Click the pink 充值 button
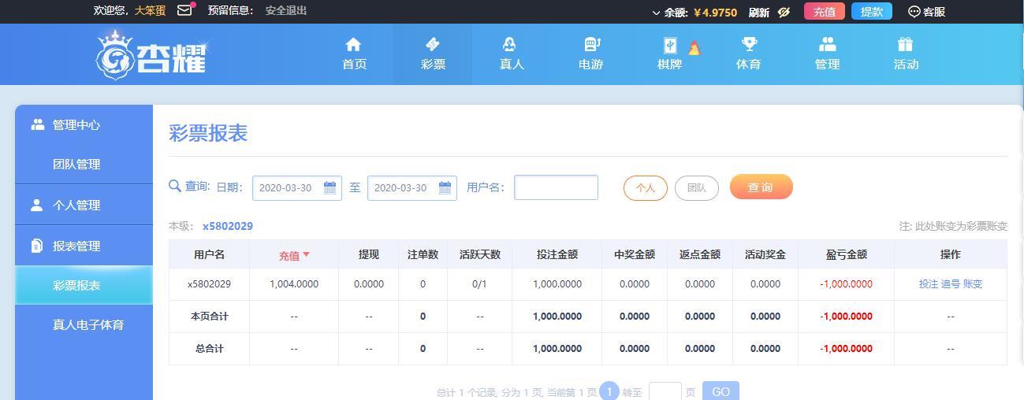1024x400 pixels. point(824,12)
